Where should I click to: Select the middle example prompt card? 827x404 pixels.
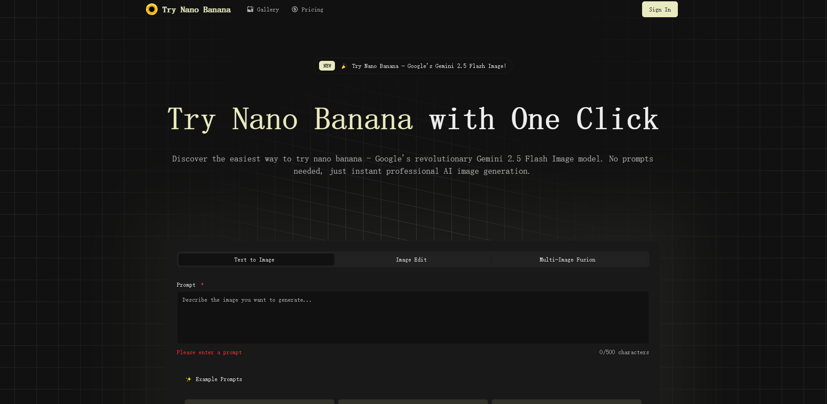[x=413, y=401]
